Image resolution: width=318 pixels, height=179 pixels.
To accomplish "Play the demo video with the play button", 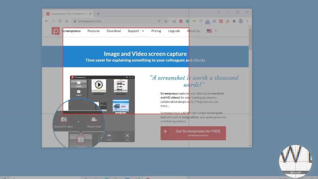I will click(99, 85).
